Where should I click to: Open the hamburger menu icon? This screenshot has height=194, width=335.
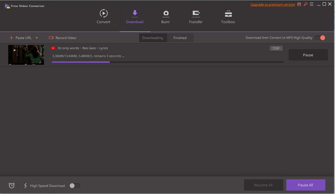(311, 4)
